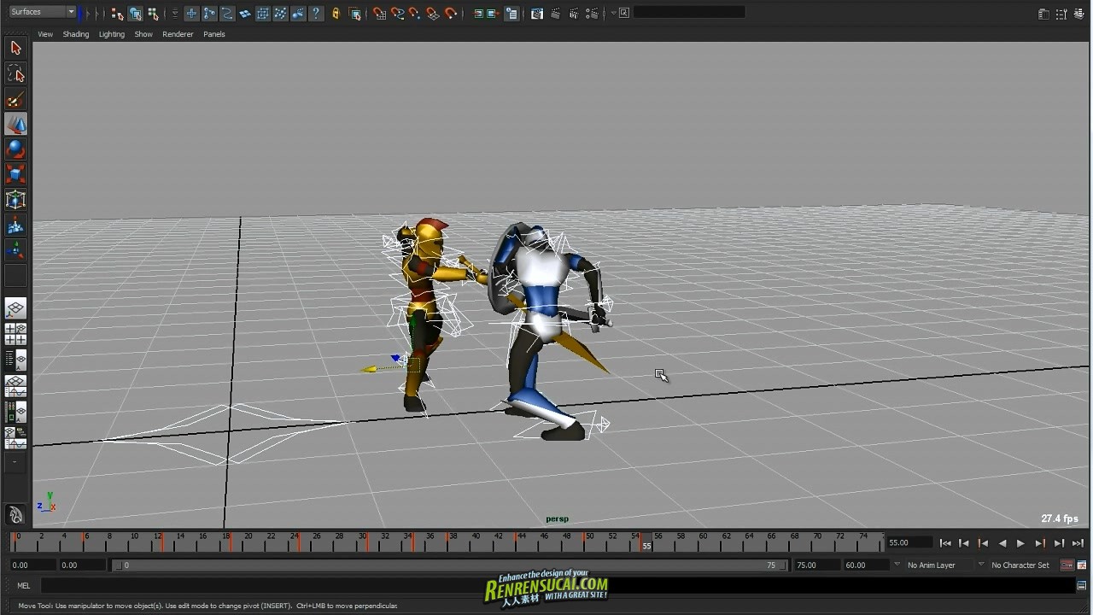Toggle select handle mask plus icon
The image size is (1093, 615).
pos(191,14)
